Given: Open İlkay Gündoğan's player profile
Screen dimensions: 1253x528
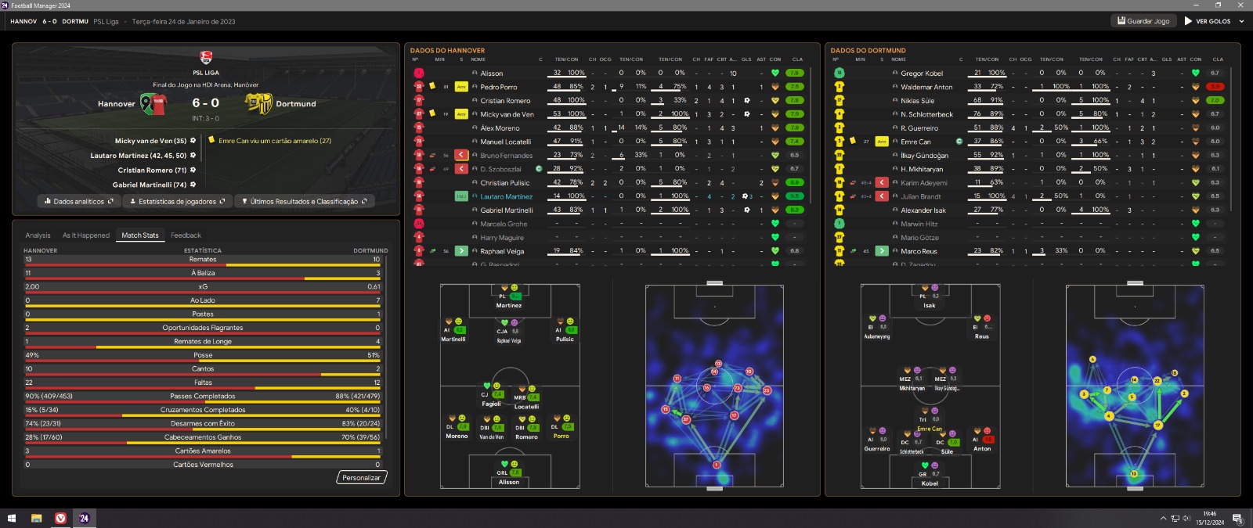Looking at the screenshot, I should [924, 155].
